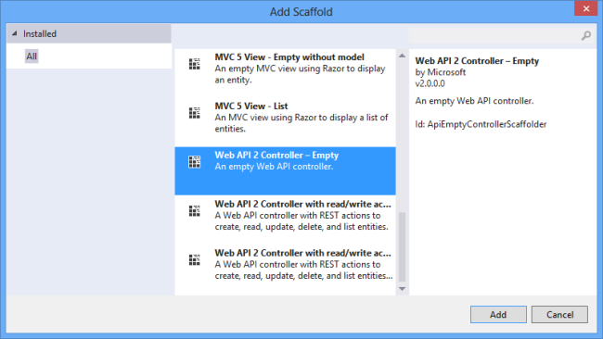Click the Add button

[498, 314]
